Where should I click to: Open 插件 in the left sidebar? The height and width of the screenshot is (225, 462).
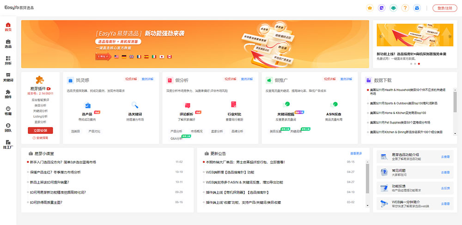click(8, 94)
